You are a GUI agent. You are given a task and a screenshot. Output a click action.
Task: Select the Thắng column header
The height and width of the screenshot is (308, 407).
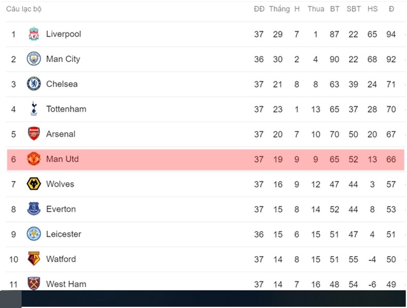(x=280, y=9)
